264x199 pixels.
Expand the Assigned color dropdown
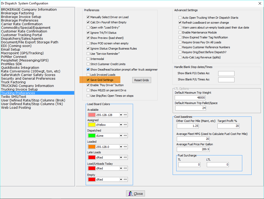[121, 125]
